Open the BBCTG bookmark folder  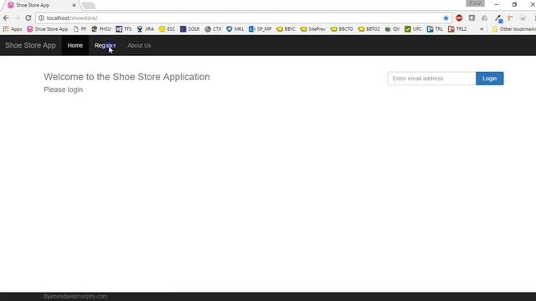[342, 29]
